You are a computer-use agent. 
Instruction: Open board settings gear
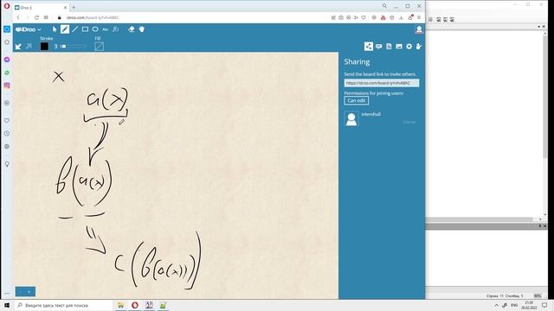pyautogui.click(x=409, y=46)
